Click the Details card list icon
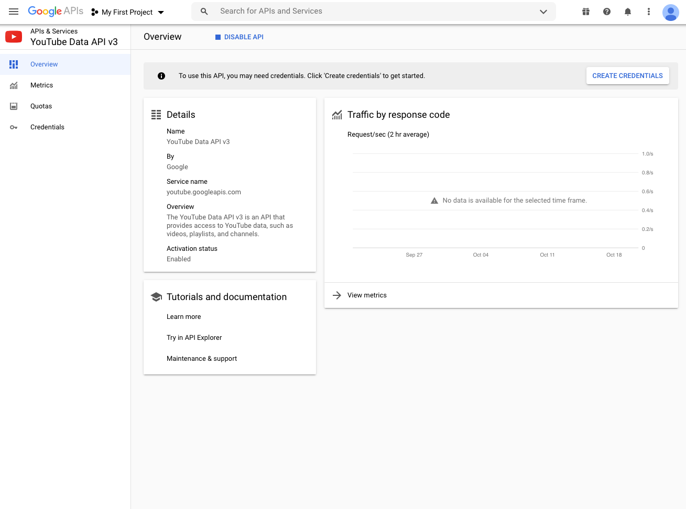This screenshot has height=509, width=686. coord(156,115)
